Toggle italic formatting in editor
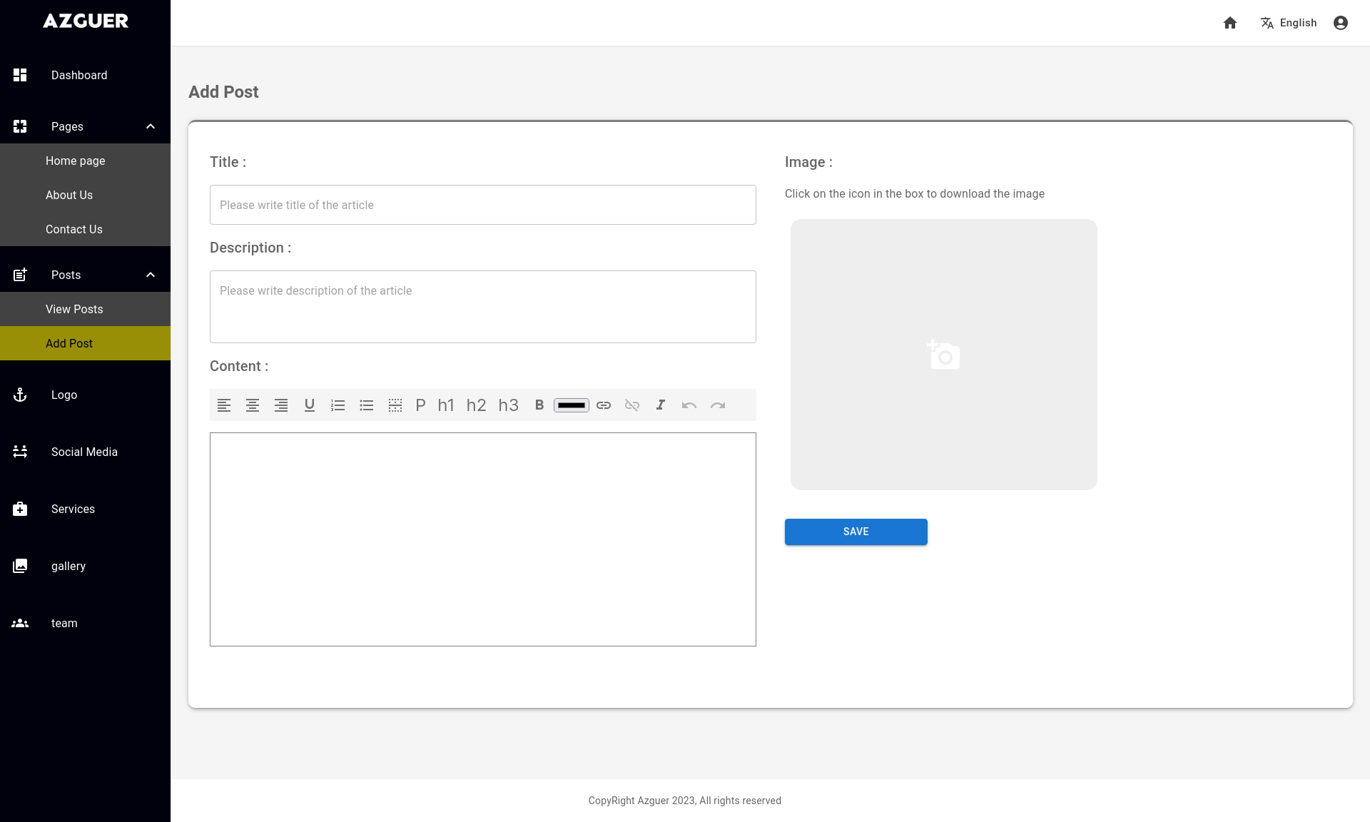The image size is (1370, 822). 661,405
